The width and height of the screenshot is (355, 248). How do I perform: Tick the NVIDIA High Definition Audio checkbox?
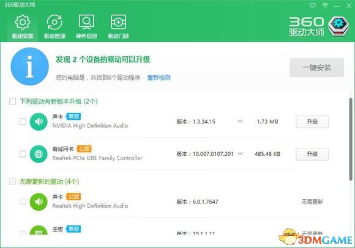pos(23,122)
